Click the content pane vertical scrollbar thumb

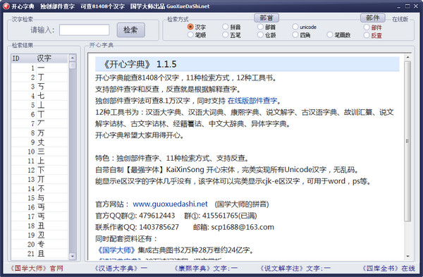407,142
